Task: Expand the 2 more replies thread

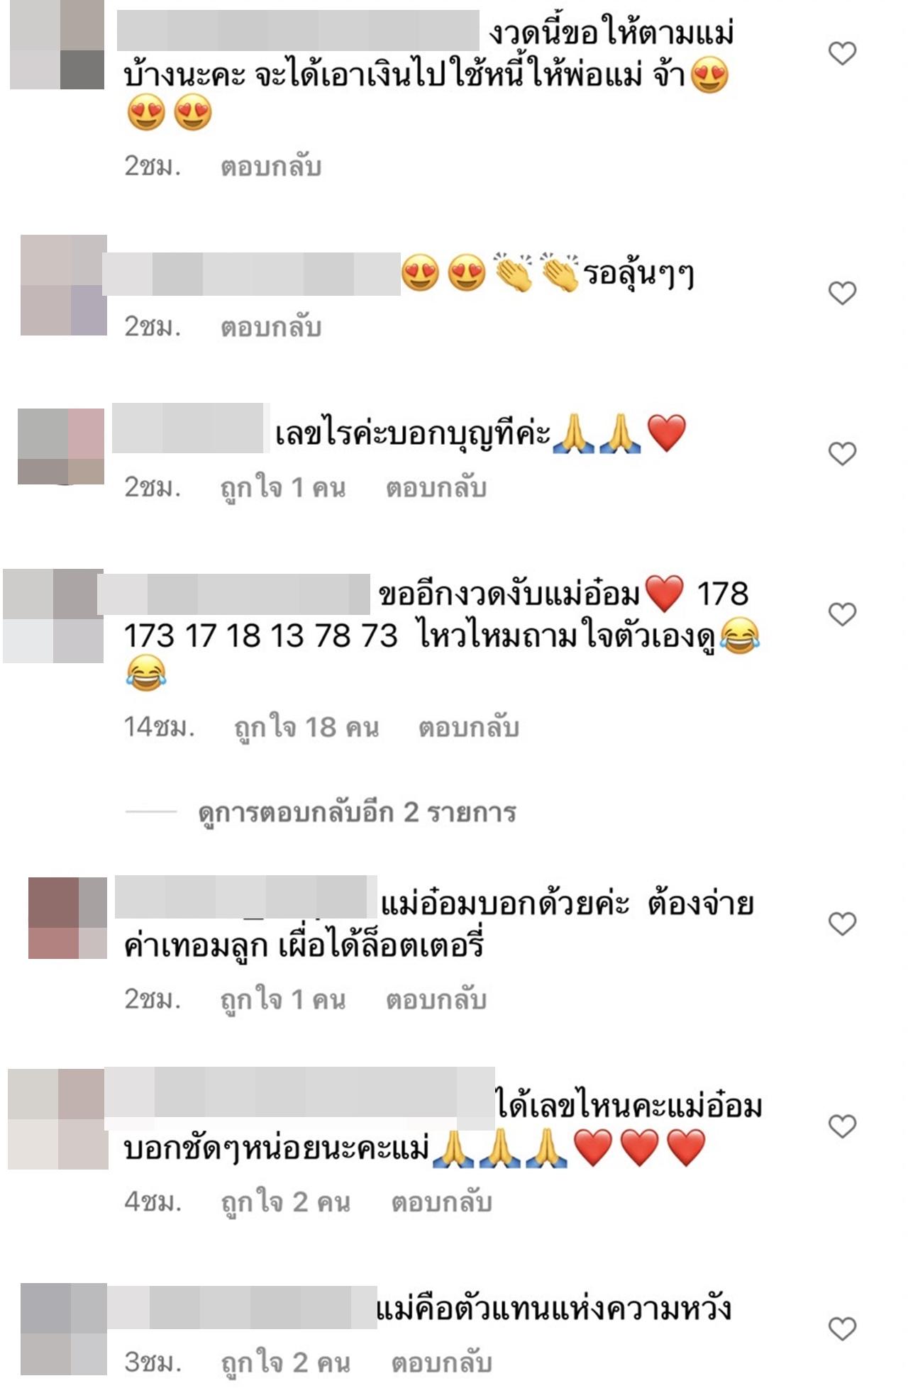Action: (357, 813)
